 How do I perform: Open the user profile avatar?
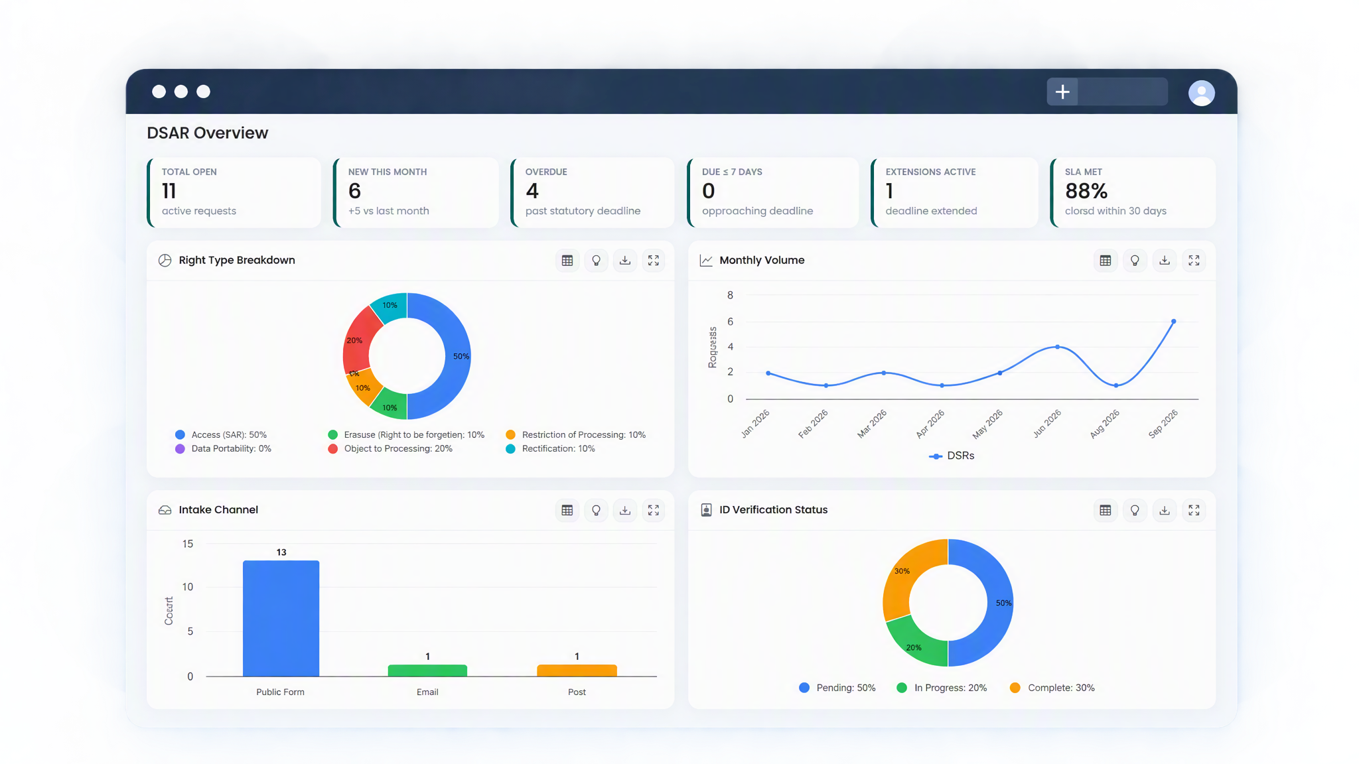[x=1201, y=93]
